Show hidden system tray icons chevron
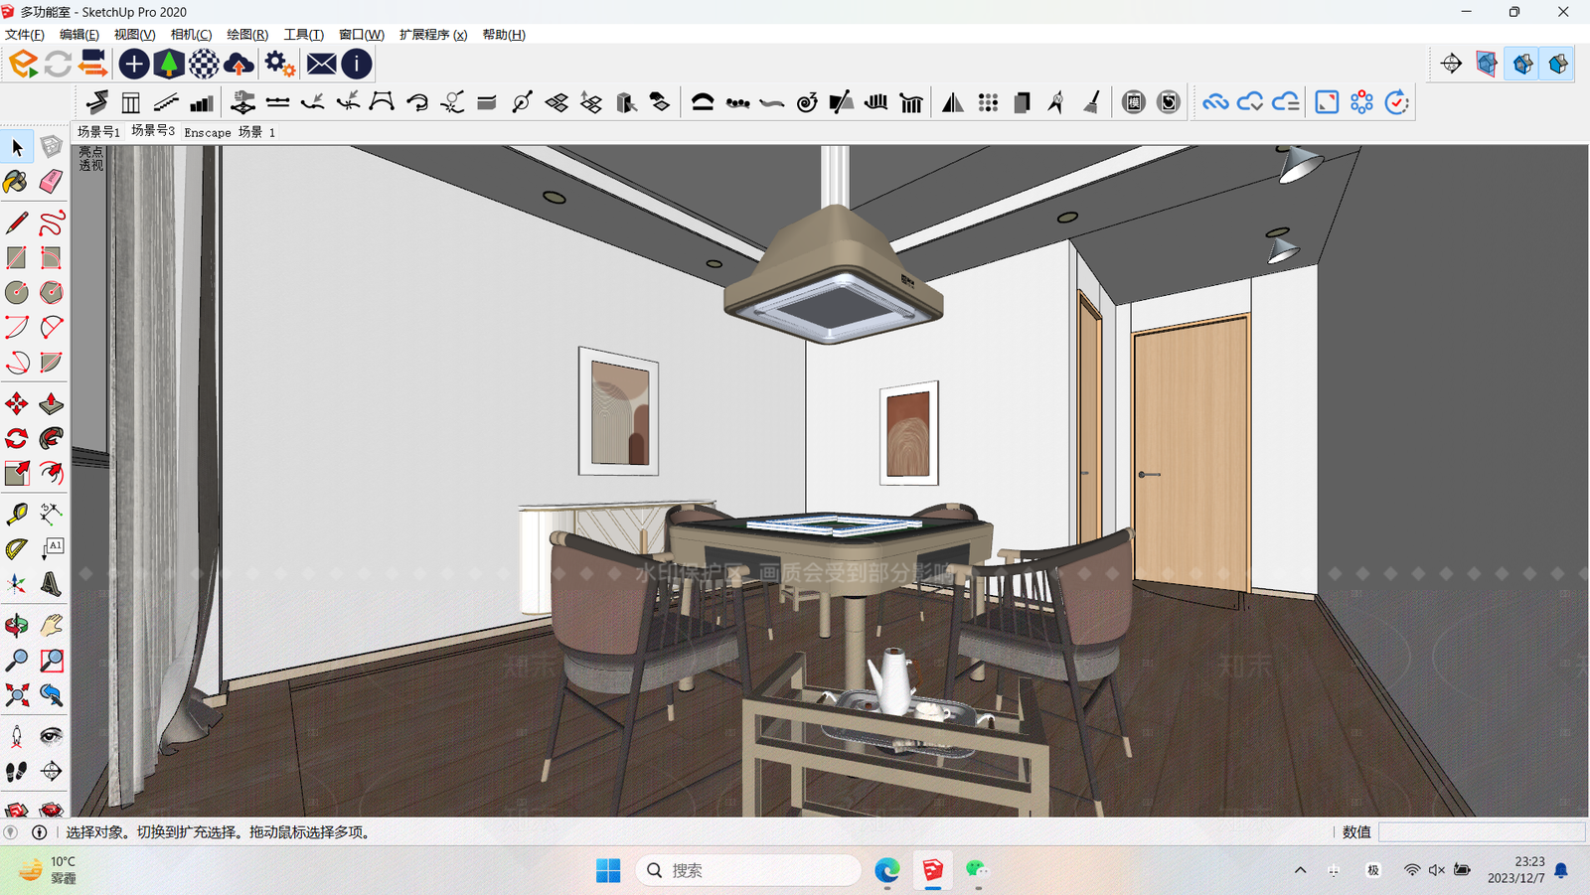Image resolution: width=1590 pixels, height=895 pixels. tap(1300, 870)
